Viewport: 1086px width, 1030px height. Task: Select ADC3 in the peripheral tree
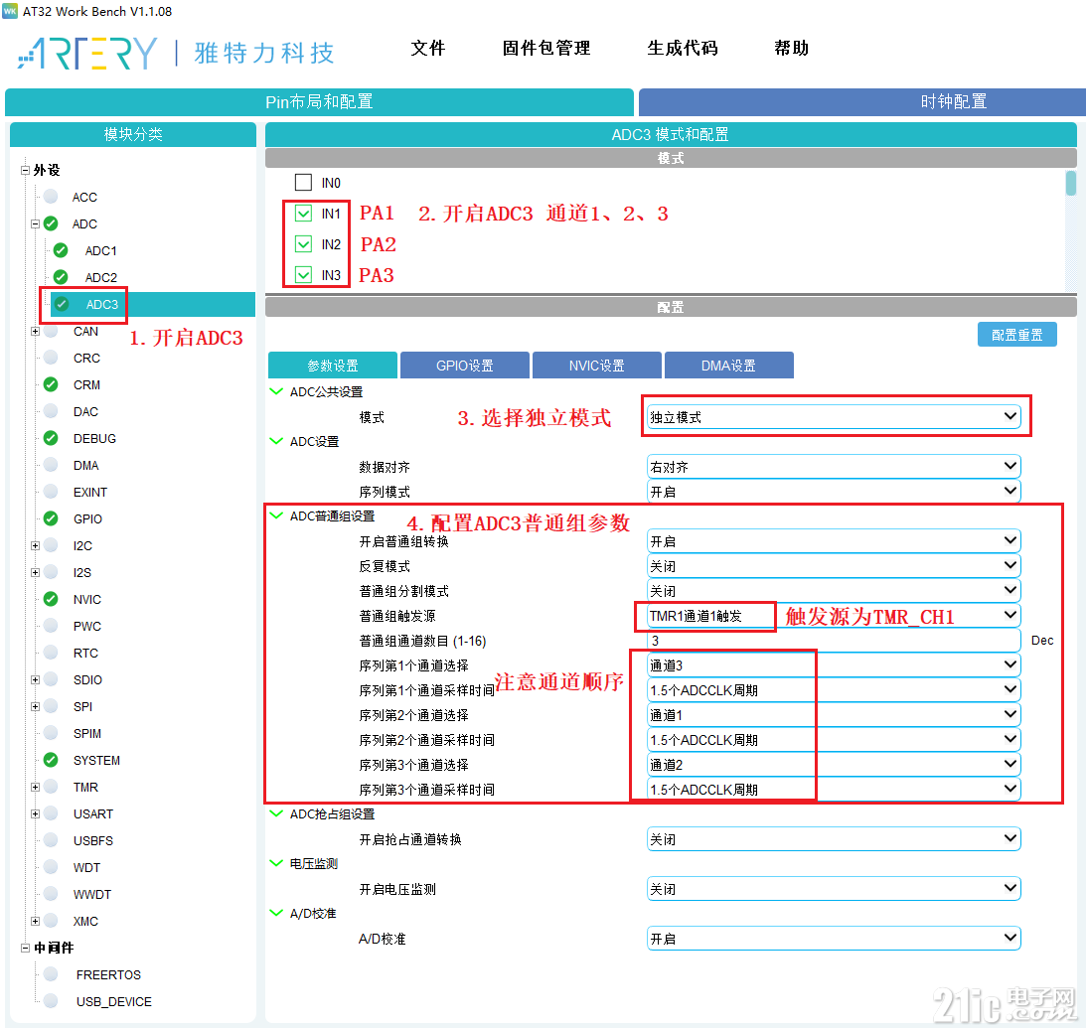(x=101, y=304)
